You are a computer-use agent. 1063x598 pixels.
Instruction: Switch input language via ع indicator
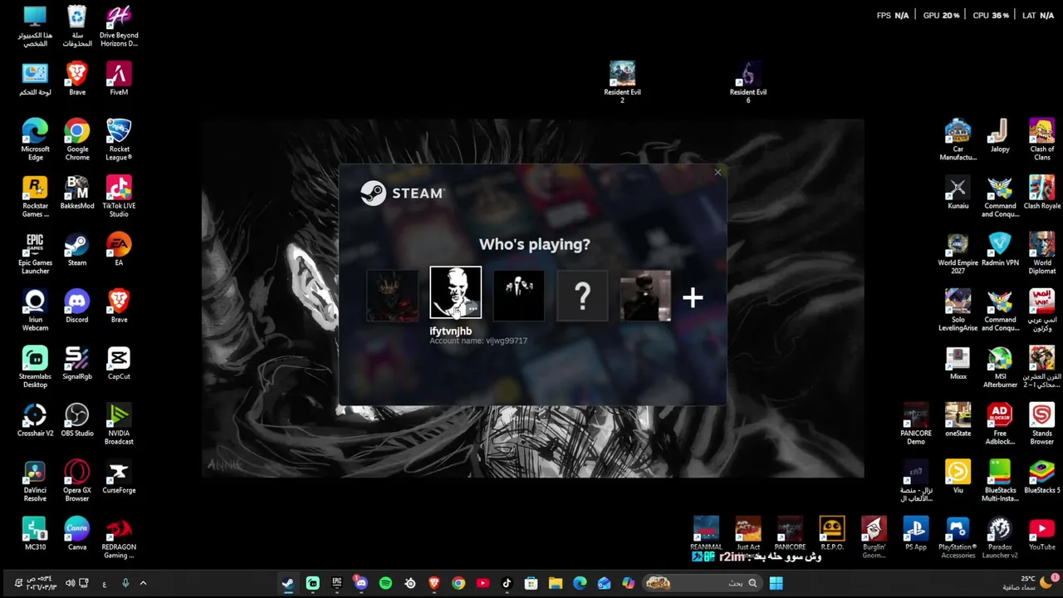[x=105, y=584]
